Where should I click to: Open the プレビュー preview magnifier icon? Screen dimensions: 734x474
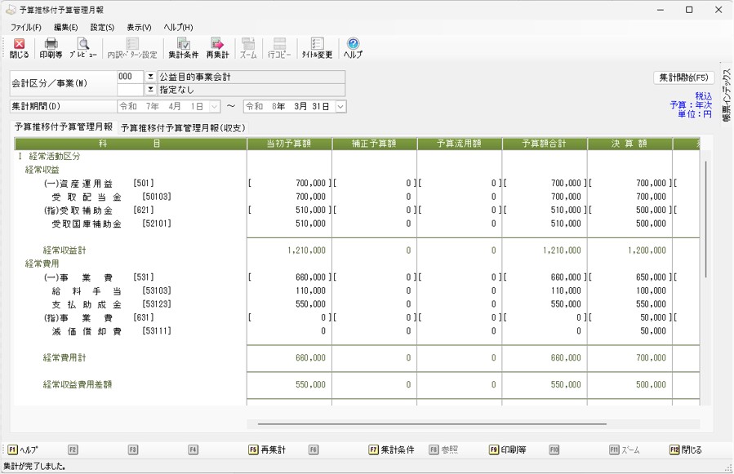(82, 48)
